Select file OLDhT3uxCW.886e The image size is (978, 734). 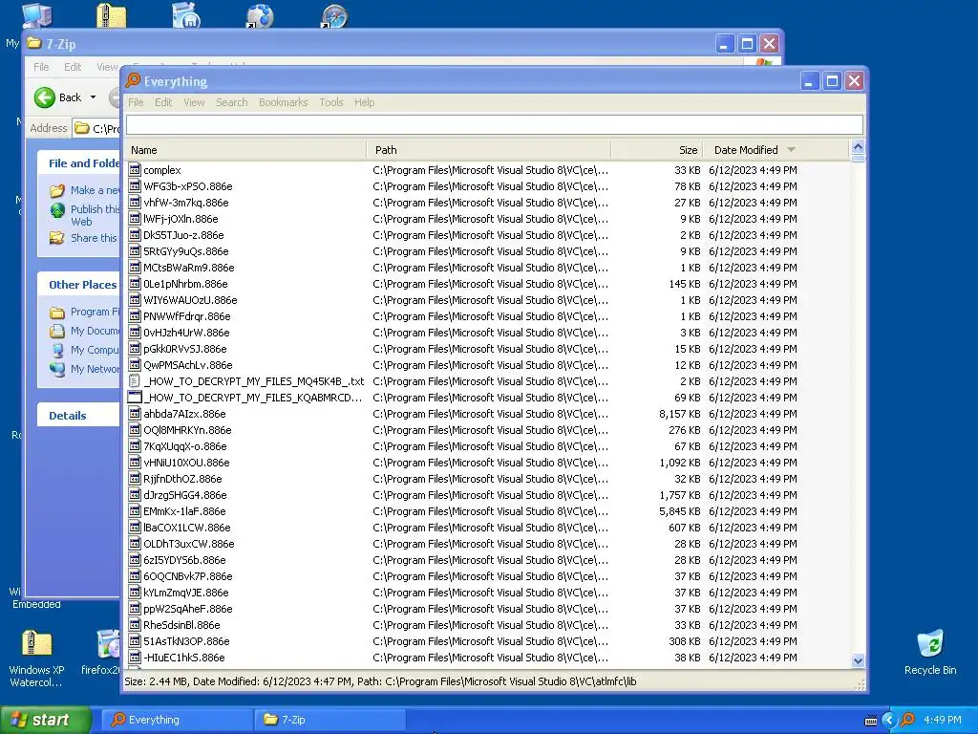(x=189, y=544)
